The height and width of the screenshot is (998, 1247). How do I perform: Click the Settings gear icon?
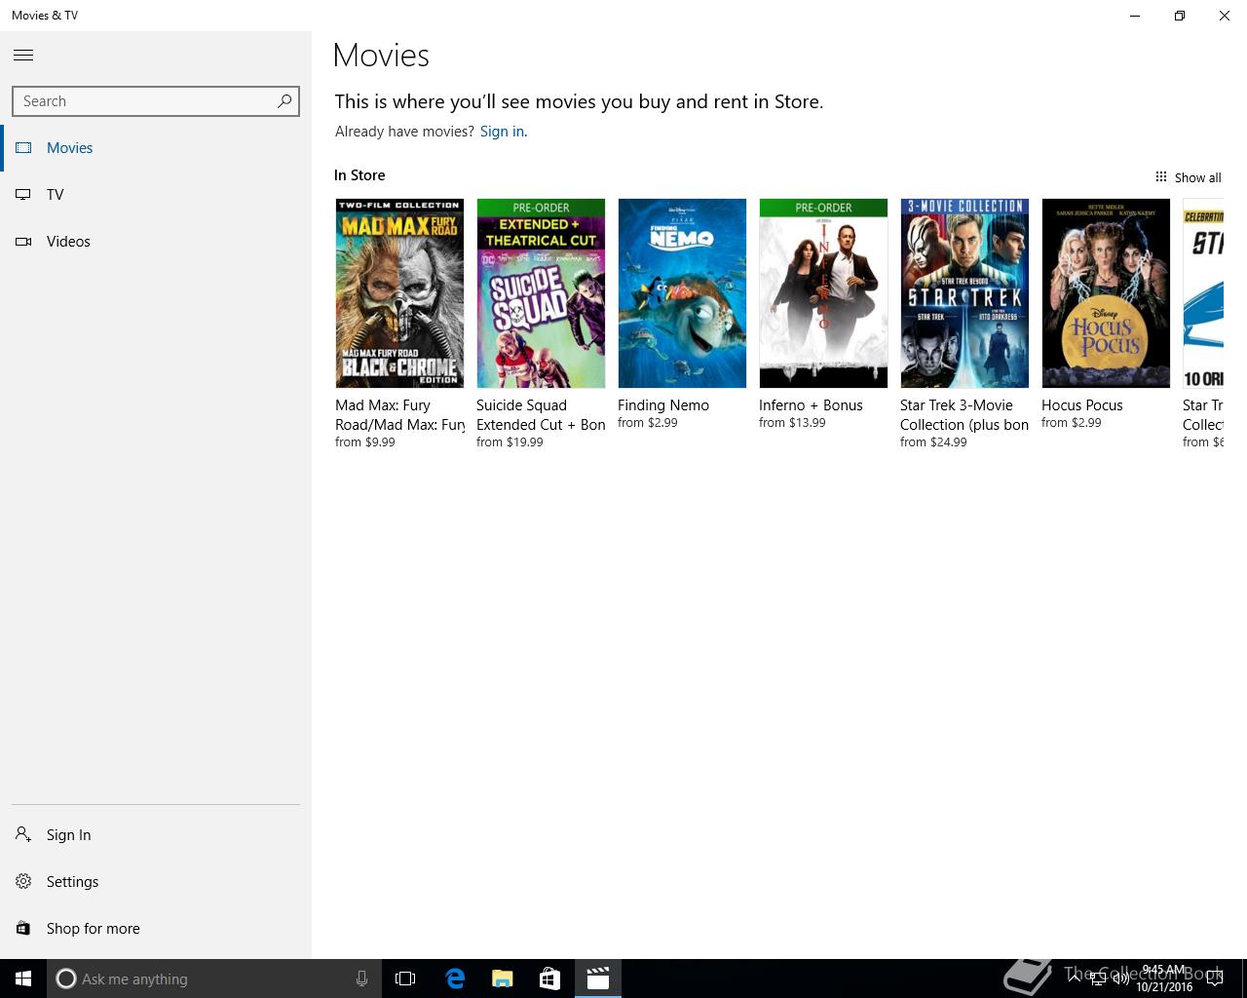point(23,881)
